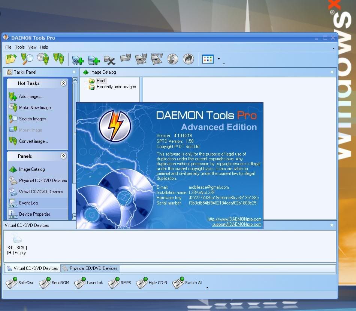Collapse the Panels section
The width and height of the screenshot is (356, 311).
click(64, 156)
